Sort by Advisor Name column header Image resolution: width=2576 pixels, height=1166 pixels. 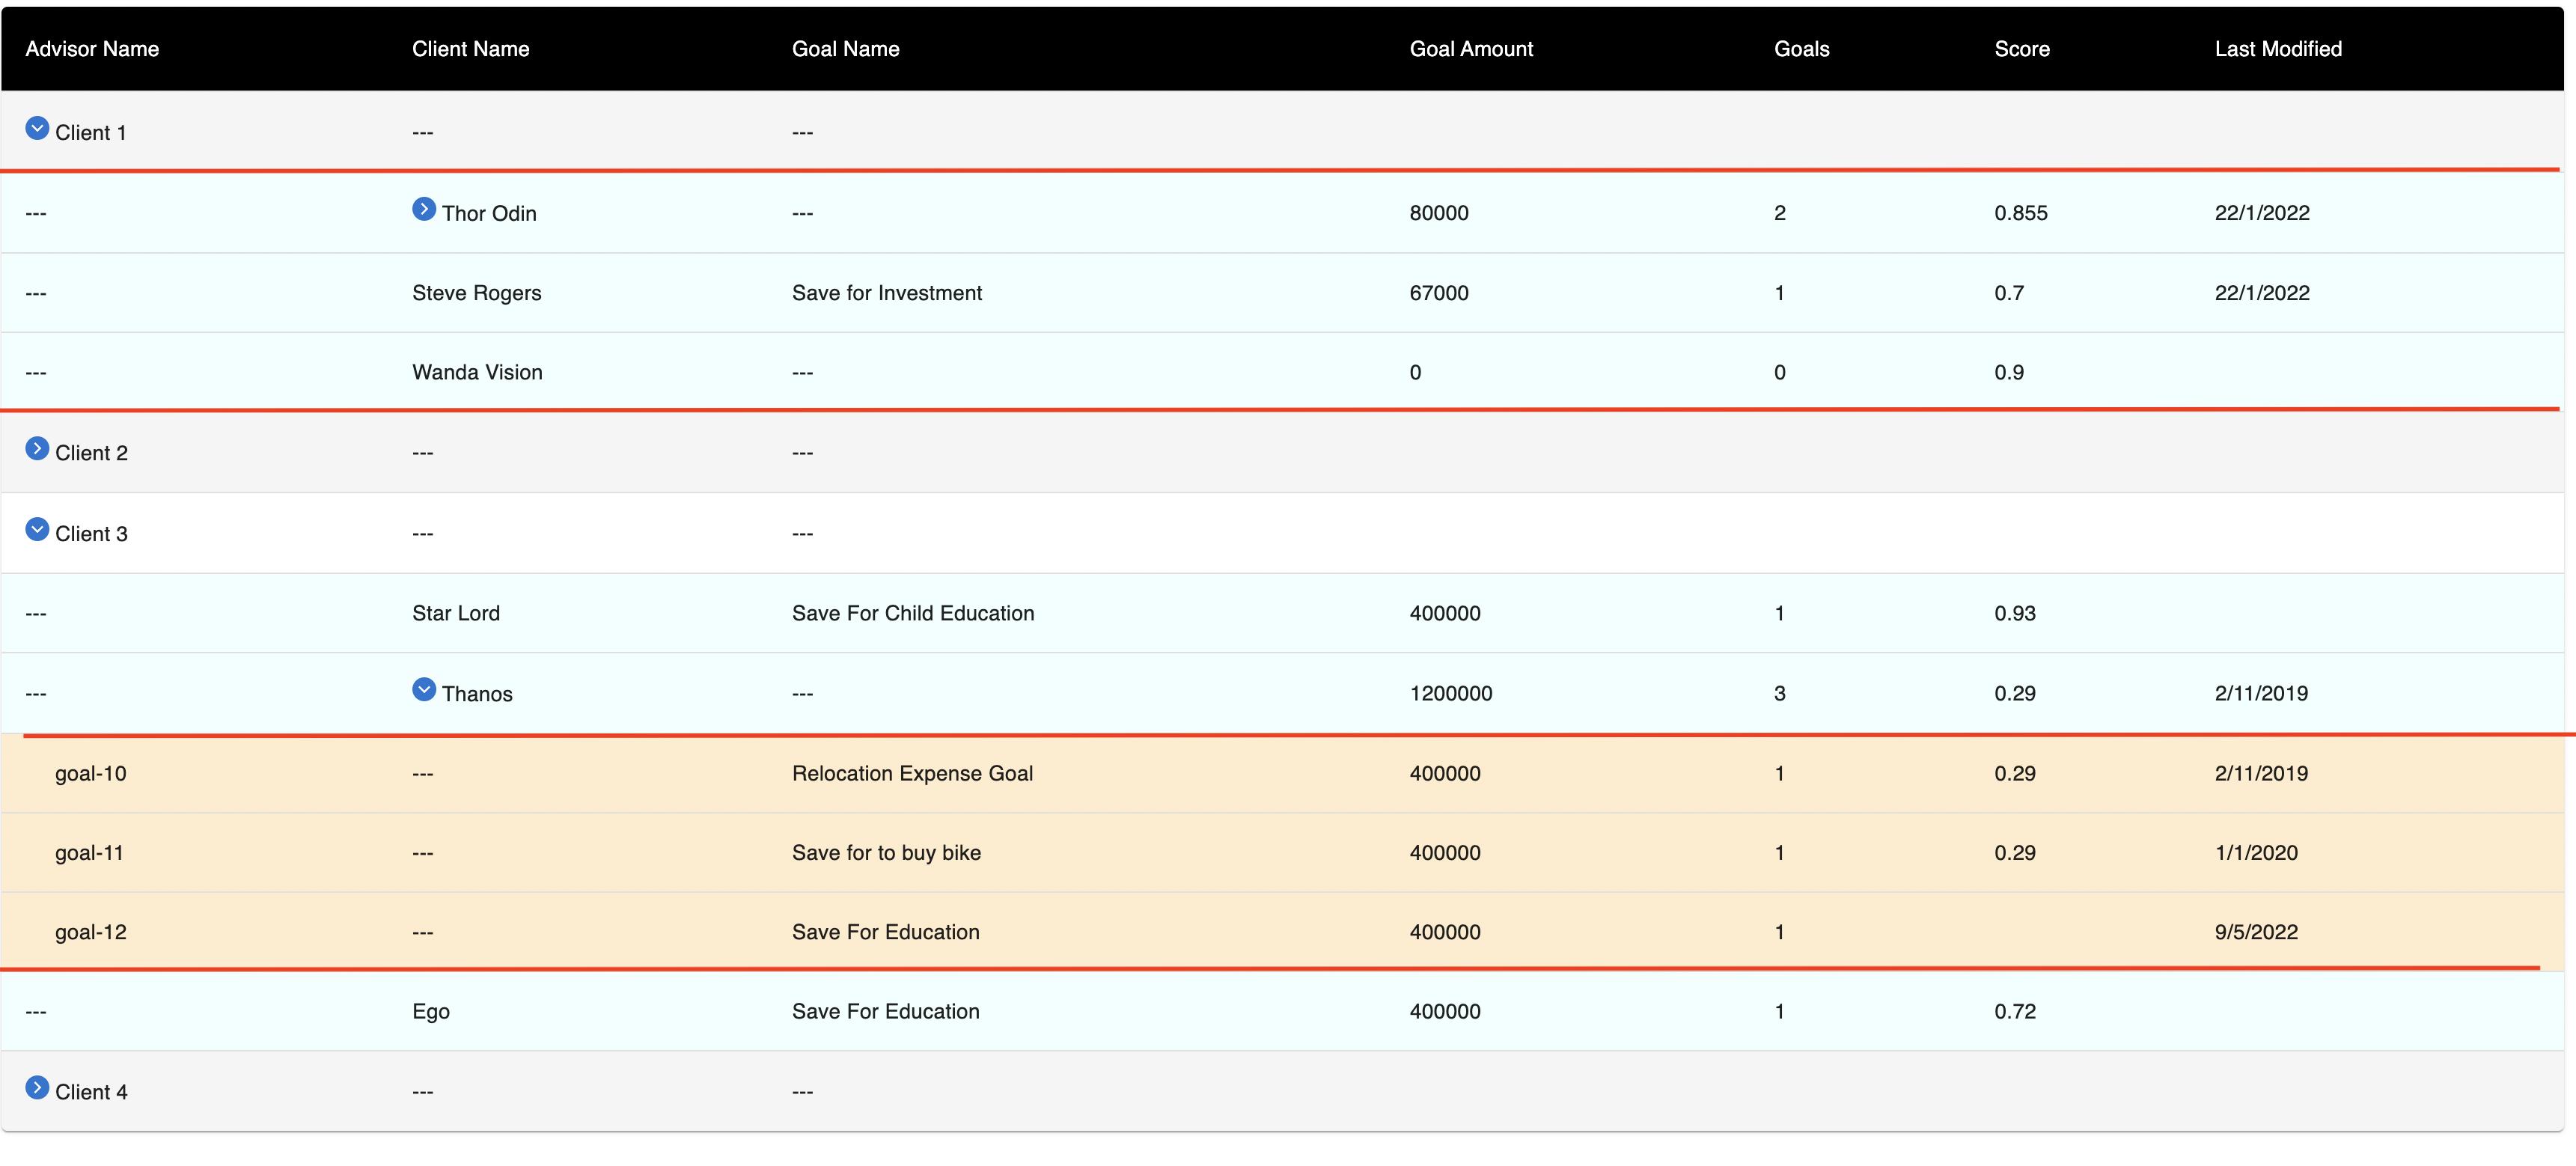(92, 49)
